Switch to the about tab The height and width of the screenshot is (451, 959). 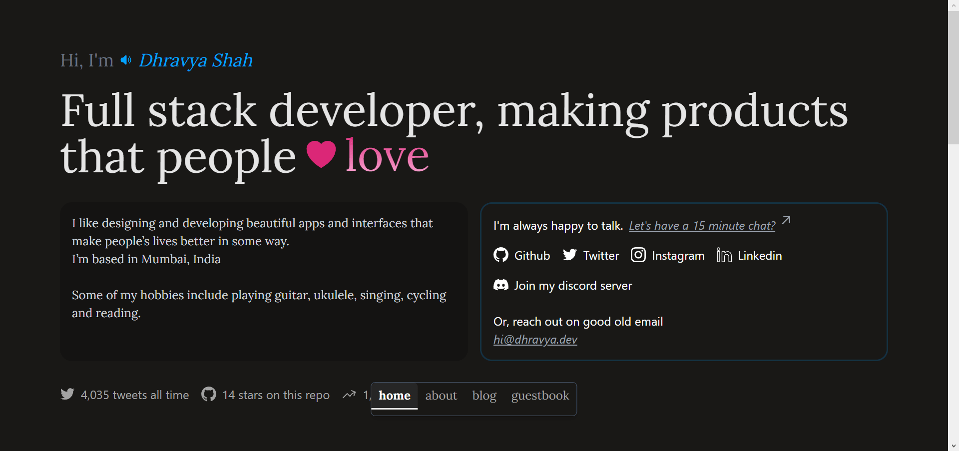441,396
